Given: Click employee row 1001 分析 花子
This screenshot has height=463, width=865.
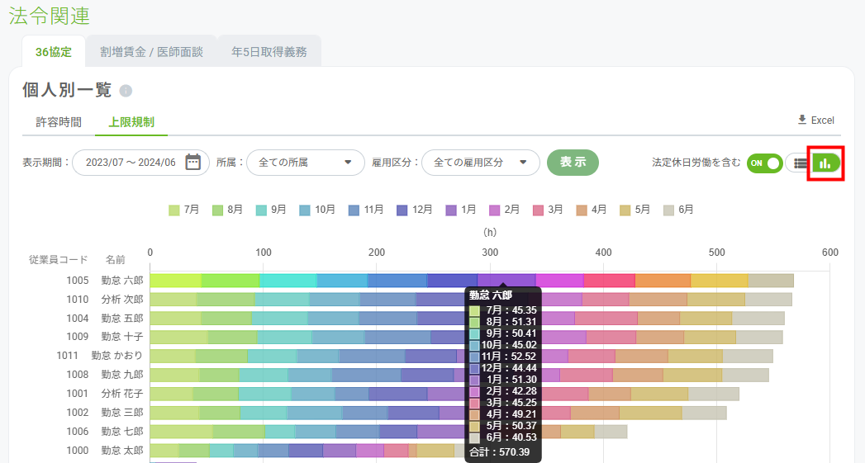Looking at the screenshot, I should (x=105, y=394).
